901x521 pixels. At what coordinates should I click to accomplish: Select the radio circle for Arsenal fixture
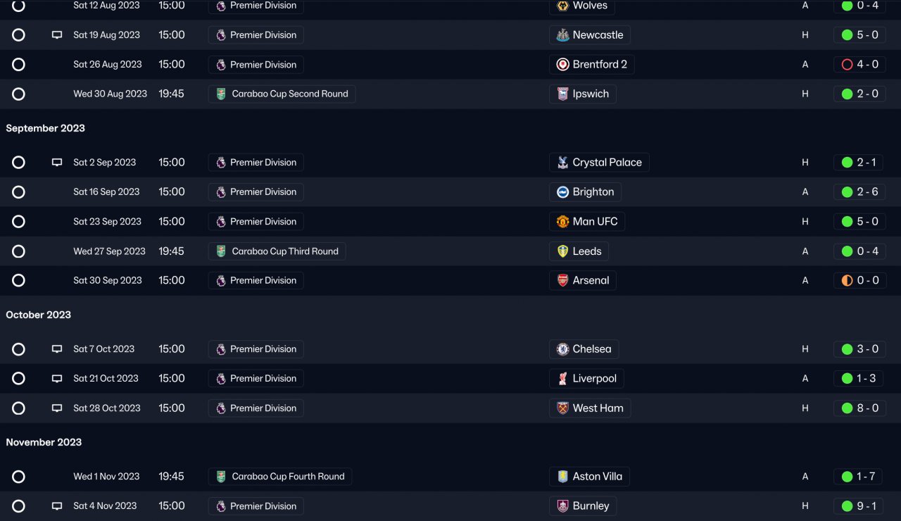pos(19,280)
